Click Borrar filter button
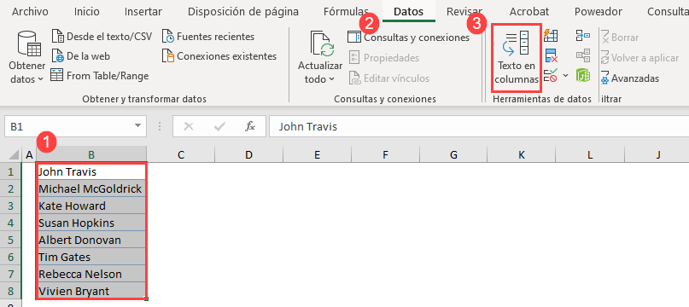This screenshot has height=307, width=689. (620, 38)
